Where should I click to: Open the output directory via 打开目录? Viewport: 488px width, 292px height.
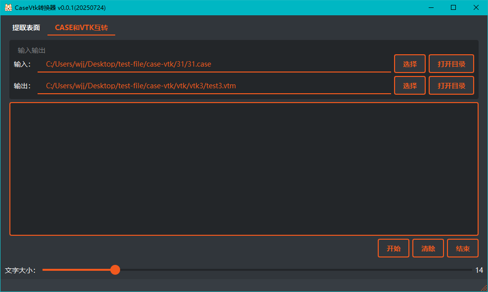451,85
